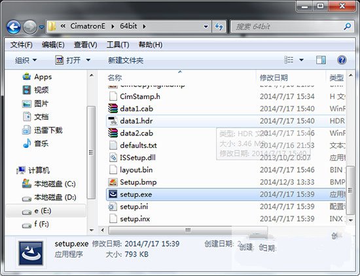Select the setup.exe file
Viewport: 360px width, 276px height.
coord(226,194)
